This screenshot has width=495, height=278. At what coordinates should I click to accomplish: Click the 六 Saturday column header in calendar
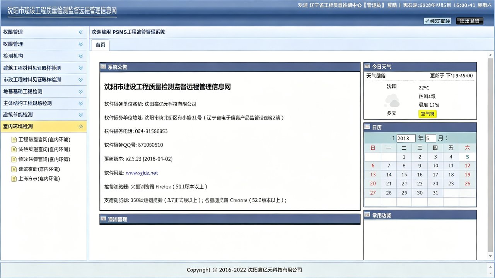467,148
